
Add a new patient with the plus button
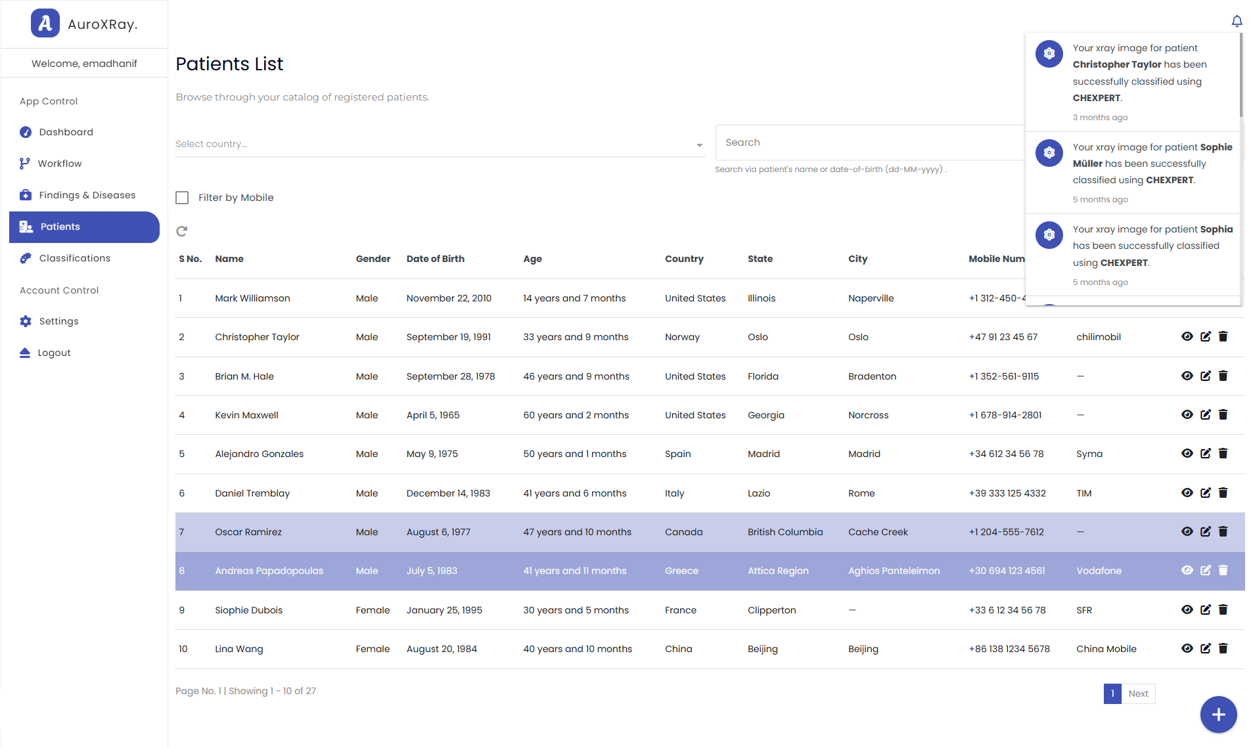[1219, 715]
